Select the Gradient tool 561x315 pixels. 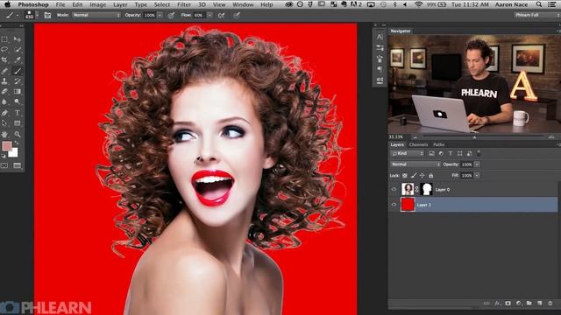coord(17,91)
